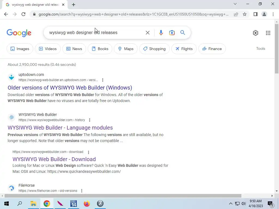Screen dimensions: 279x209
Task: Open the Google apps grid
Action: [268, 33]
